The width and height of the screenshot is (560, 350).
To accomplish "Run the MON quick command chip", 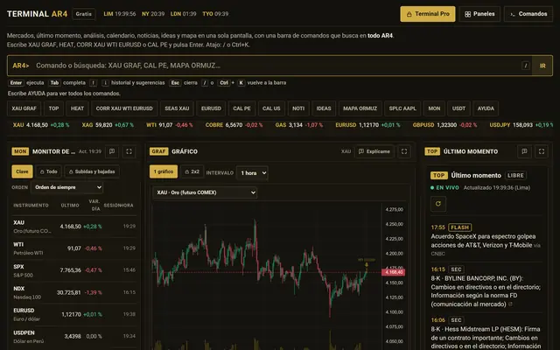I will coord(434,108).
